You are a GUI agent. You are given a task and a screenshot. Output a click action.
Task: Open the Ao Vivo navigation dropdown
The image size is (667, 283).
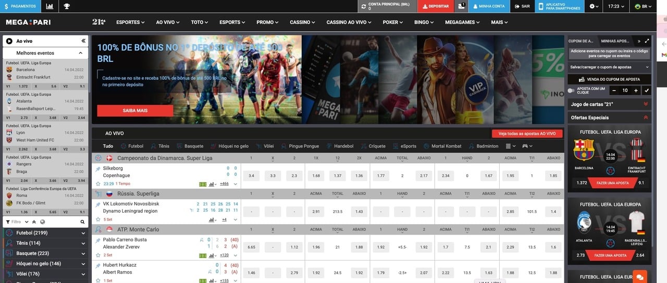pos(167,22)
